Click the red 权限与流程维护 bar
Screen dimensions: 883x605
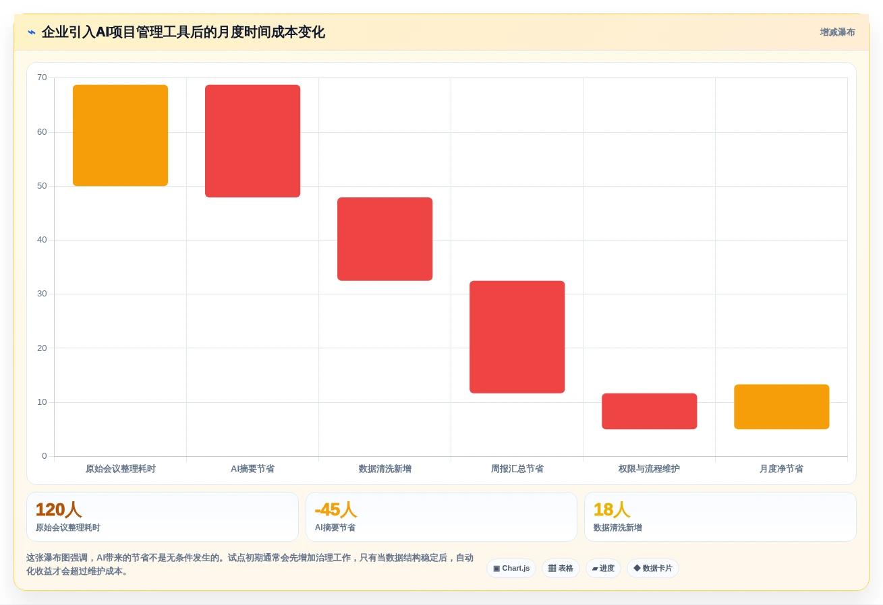point(649,411)
